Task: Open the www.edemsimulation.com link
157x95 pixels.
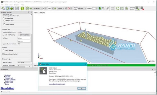Action: [57, 84]
